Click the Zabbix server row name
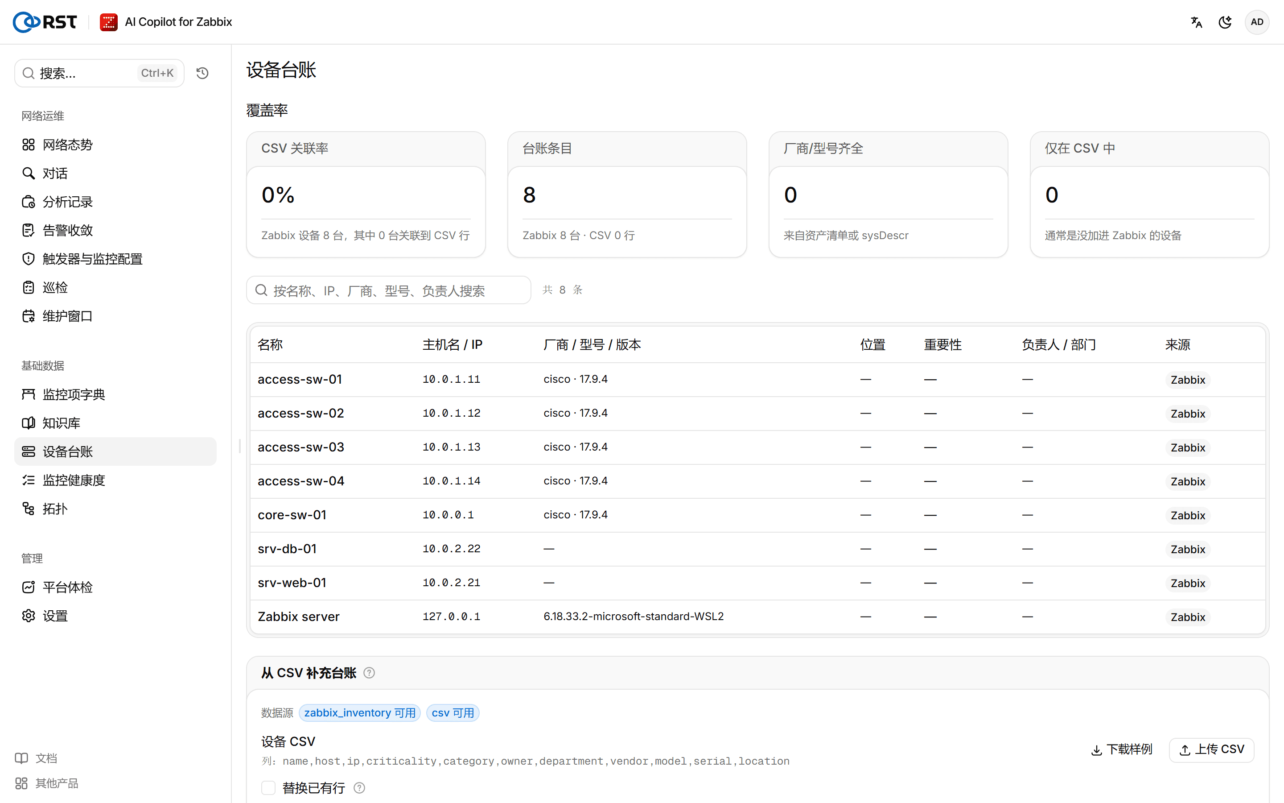1284x803 pixels. (298, 617)
